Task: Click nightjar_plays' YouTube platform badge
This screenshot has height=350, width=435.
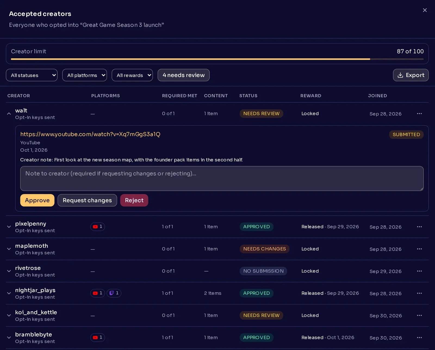Action: (x=98, y=293)
